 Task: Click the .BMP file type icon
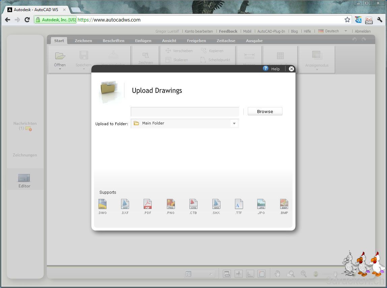(284, 204)
